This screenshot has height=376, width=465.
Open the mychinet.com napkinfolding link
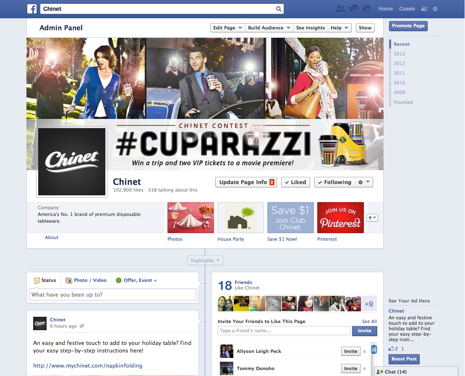(88, 366)
